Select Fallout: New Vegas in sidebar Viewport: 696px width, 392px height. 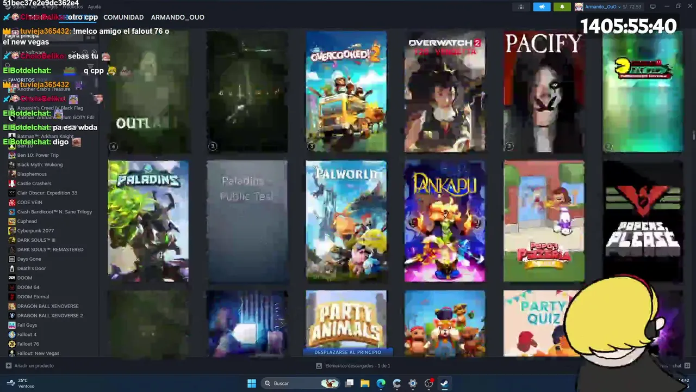[x=38, y=353]
